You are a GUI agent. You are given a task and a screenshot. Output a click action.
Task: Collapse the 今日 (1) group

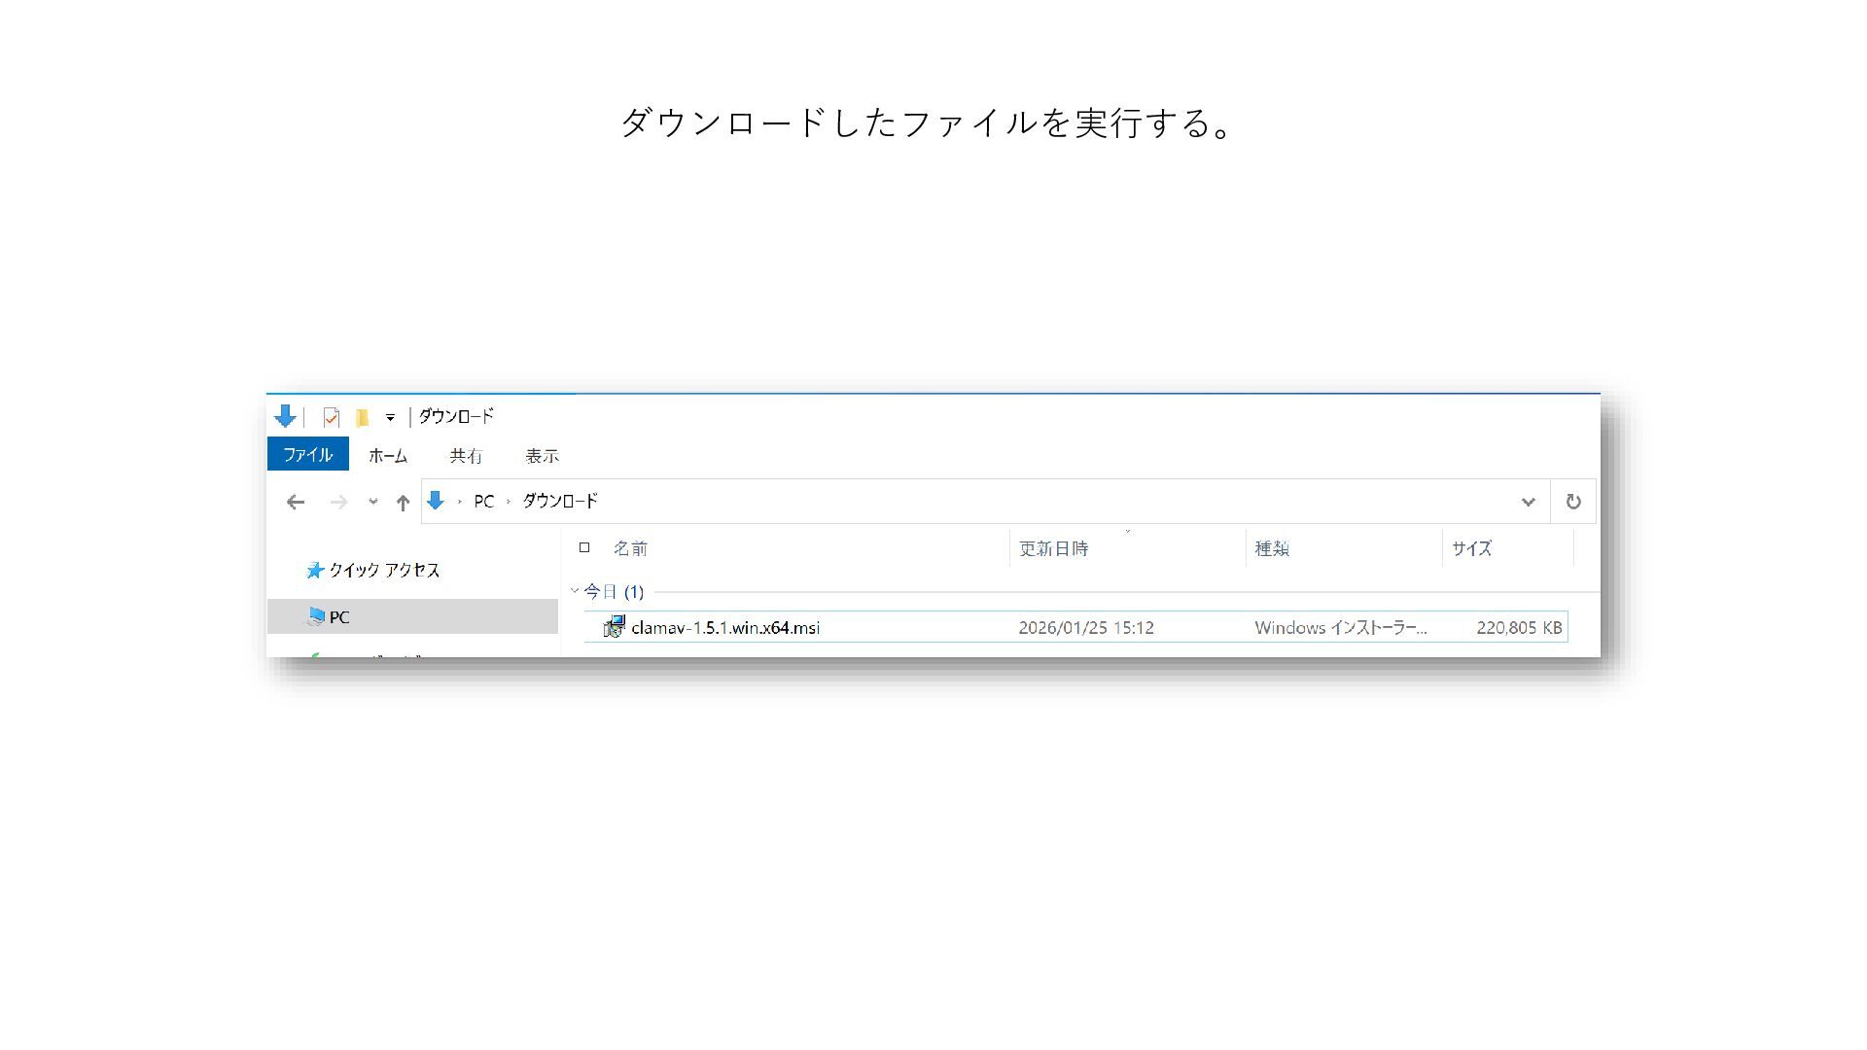coord(575,590)
